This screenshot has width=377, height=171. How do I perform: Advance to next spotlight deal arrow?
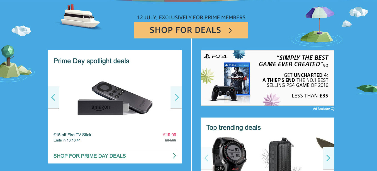(176, 97)
